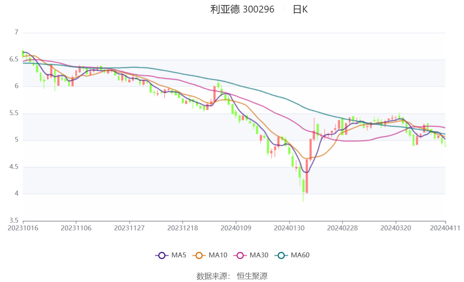Screen dimensions: 464x282
Task: Click the 20240109 x-axis date label
Action: click(x=236, y=228)
